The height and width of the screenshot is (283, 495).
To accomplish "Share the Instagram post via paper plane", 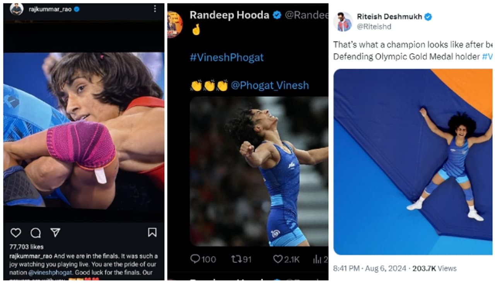I will tap(55, 232).
